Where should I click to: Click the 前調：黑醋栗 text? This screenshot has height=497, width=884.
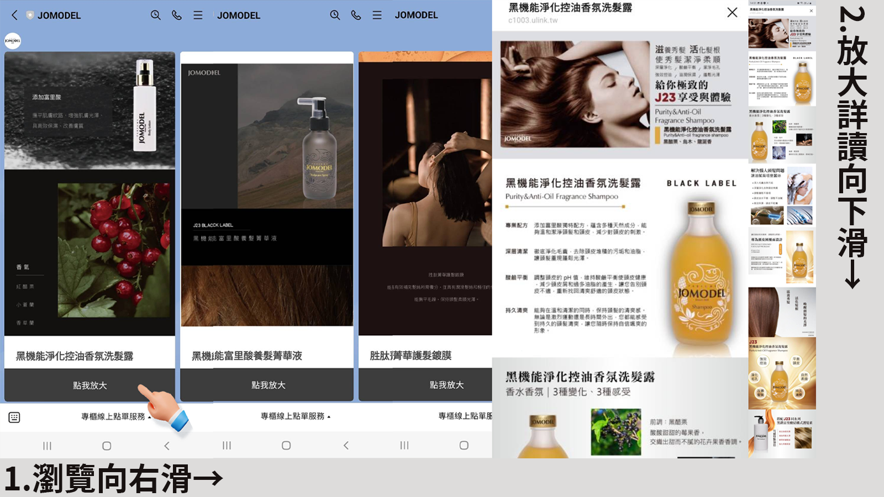tap(669, 422)
